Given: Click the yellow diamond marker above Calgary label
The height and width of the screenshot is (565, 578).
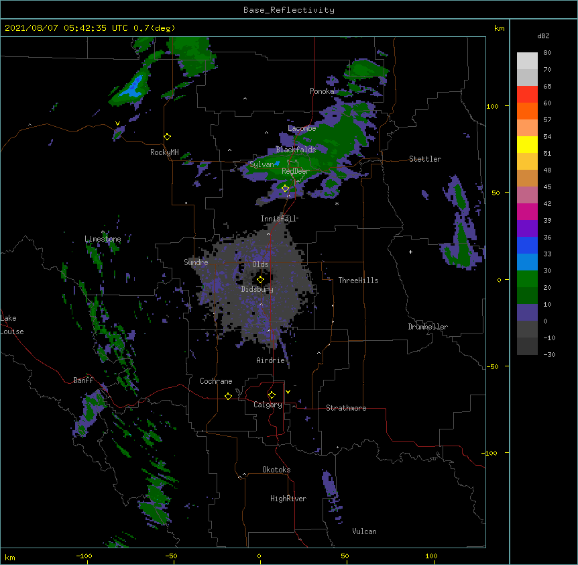Looking at the screenshot, I should 272,395.
